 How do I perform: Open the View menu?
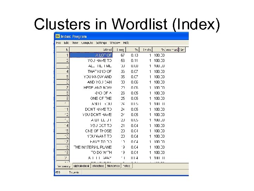coord(75,43)
